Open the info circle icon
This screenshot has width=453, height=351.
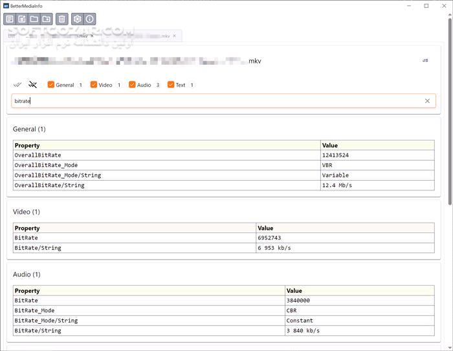(x=90, y=19)
